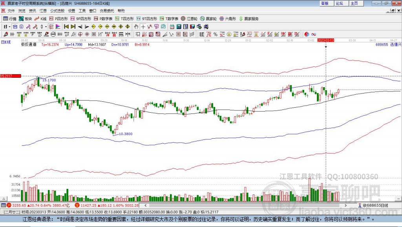Click the circle target crosshair icon
The width and height of the screenshot is (402, 227).
[x=80, y=35]
